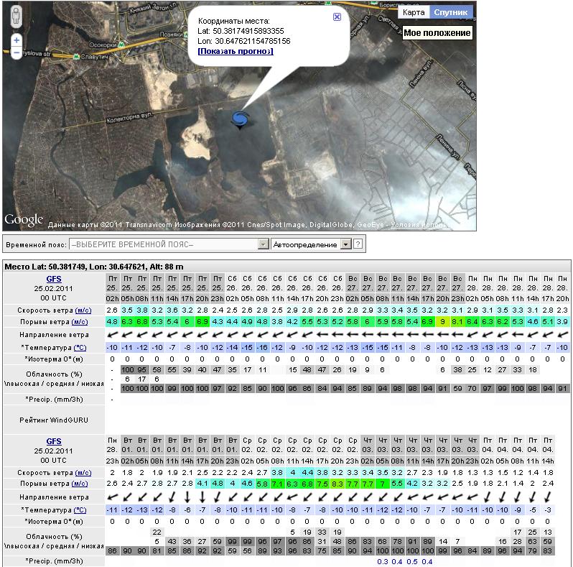This screenshot has width=573, height=567.
Task: Zoom out of the map with minus button
Action: click(x=17, y=53)
